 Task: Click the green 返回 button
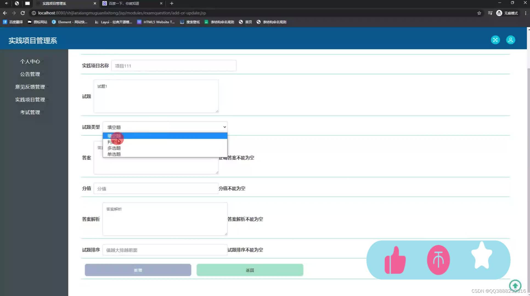click(x=249, y=270)
